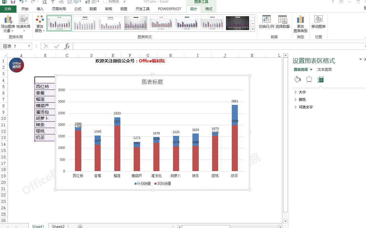This screenshot has height=228, width=366.
Task: Click the Save icon in quick access toolbar
Action: (13, 2)
